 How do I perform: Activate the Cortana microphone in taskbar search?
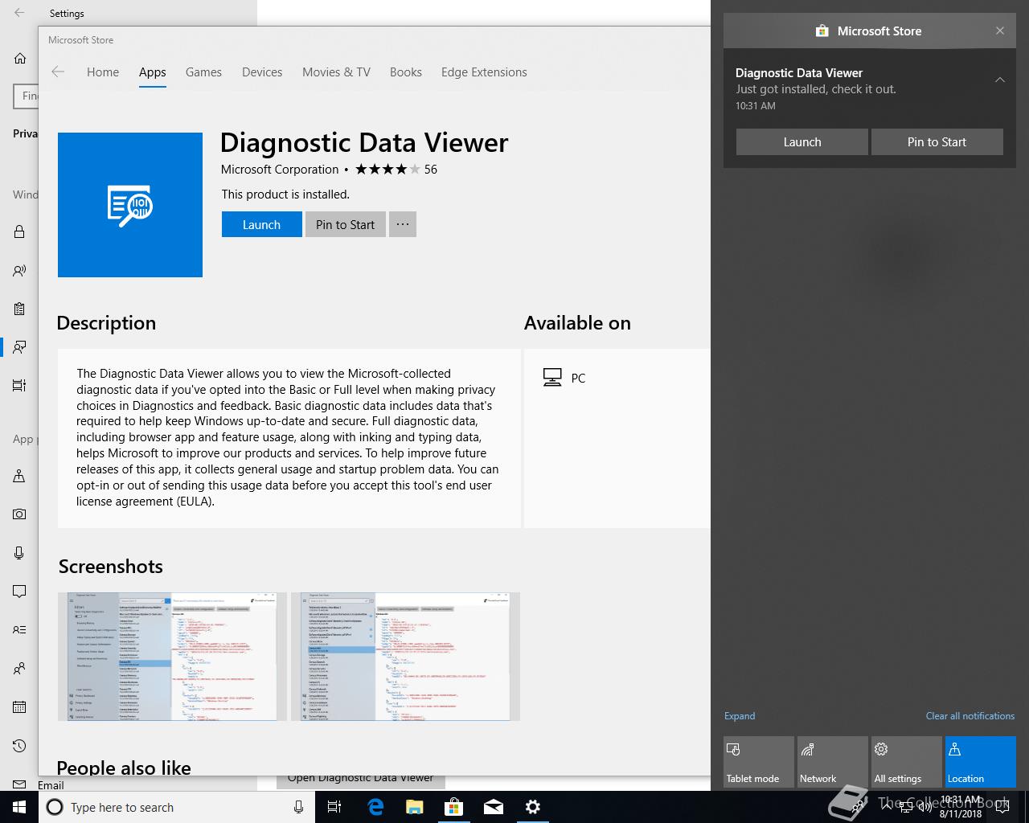(298, 807)
